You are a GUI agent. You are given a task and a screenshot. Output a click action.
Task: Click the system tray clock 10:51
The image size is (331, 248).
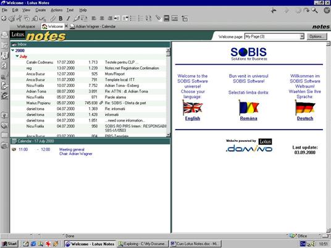pos(323,244)
